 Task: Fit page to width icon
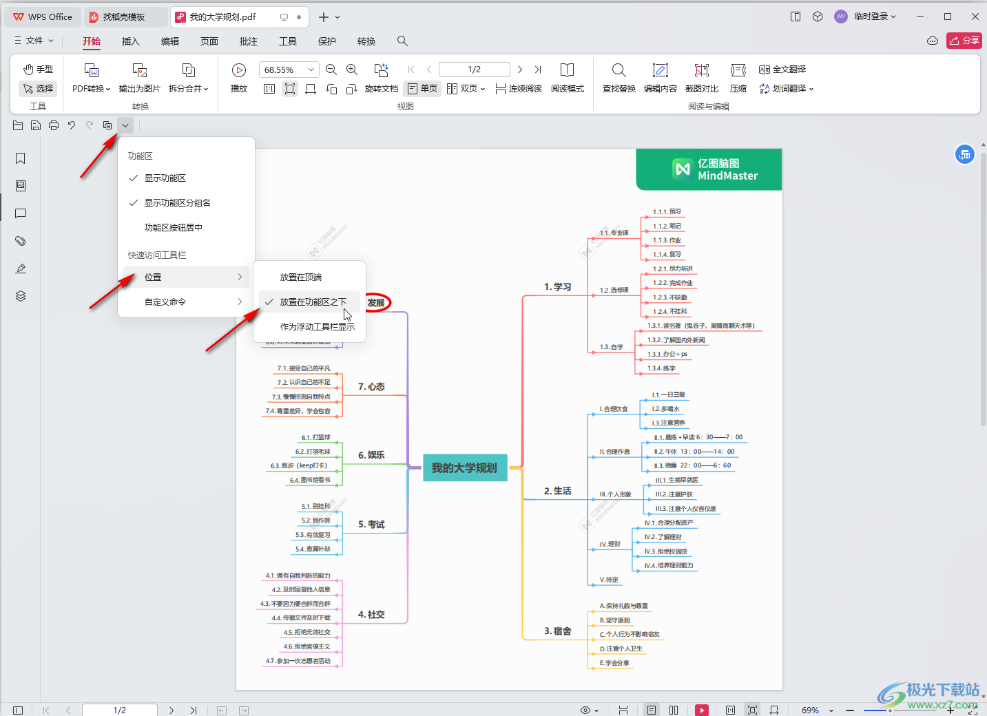pos(311,89)
